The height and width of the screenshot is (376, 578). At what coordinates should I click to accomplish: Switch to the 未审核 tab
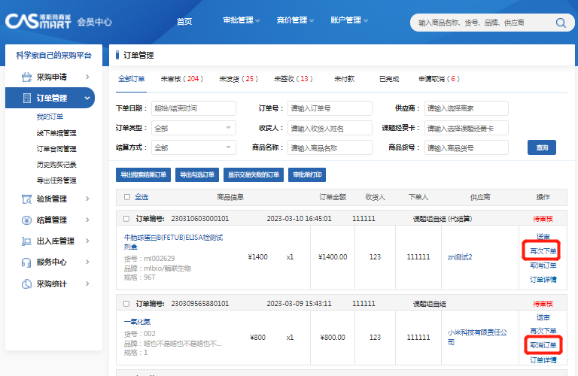[x=181, y=79]
